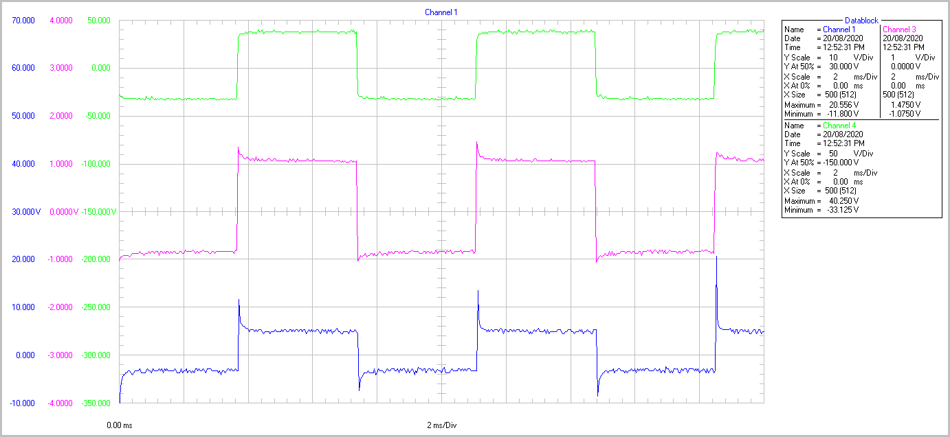This screenshot has height=437, width=950.
Task: Click the Channel 3 minimum '-1.0750 V'
Action: [904, 114]
